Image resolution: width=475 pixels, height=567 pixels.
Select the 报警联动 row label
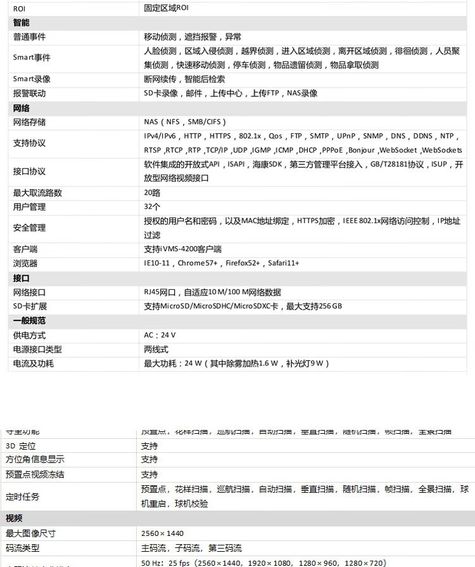pos(30,93)
